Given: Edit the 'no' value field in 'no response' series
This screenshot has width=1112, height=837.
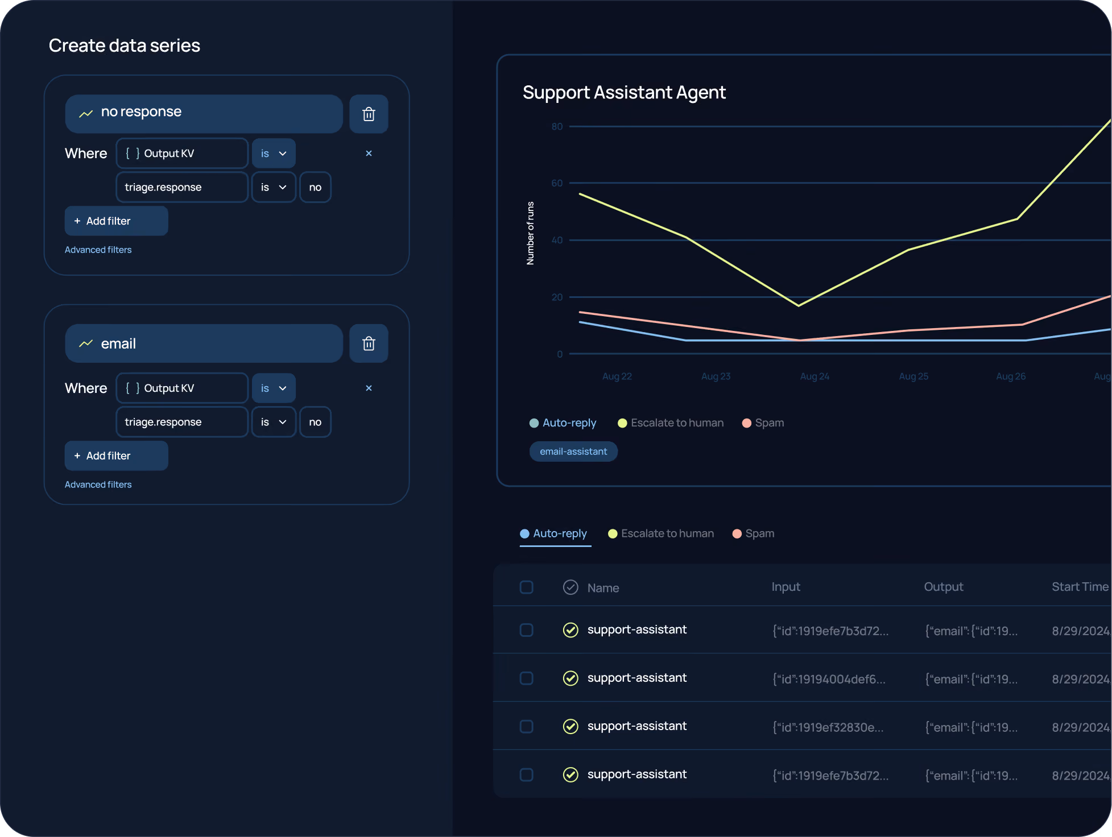Looking at the screenshot, I should click(x=315, y=187).
